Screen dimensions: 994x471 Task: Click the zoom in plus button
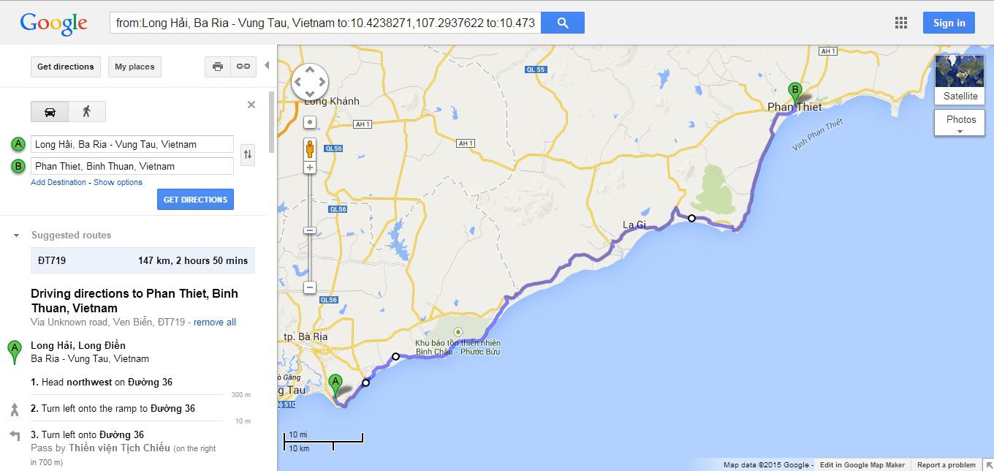(x=310, y=167)
